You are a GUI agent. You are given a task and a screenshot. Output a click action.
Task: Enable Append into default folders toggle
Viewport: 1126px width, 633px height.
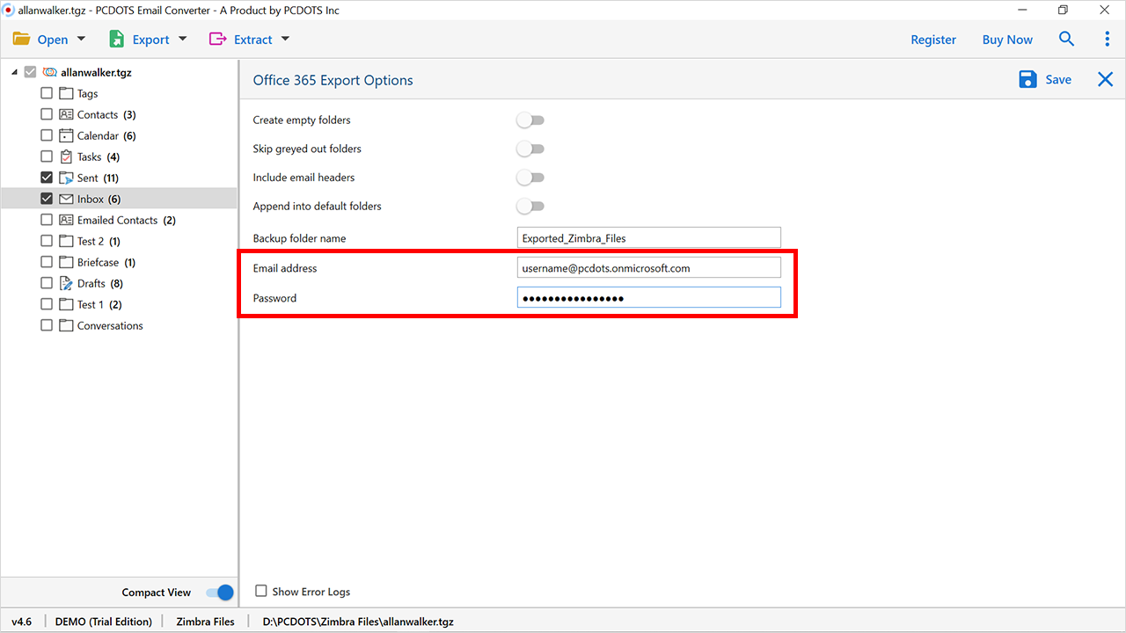(530, 206)
